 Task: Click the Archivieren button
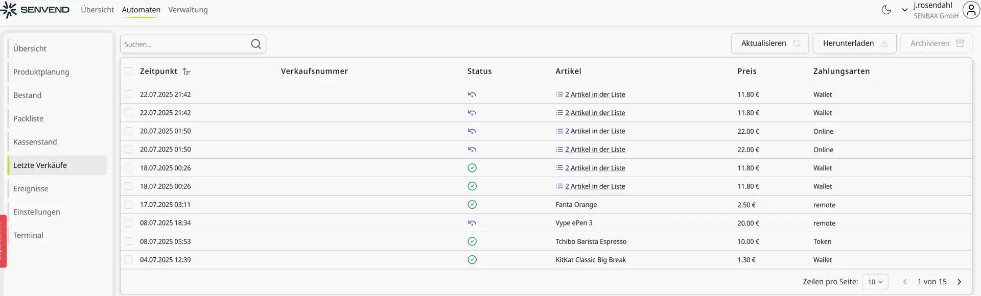(x=936, y=43)
